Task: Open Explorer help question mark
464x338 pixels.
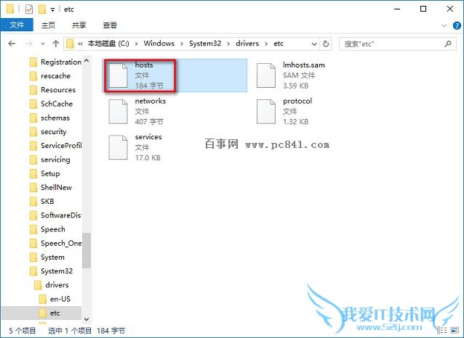Action: [x=457, y=25]
